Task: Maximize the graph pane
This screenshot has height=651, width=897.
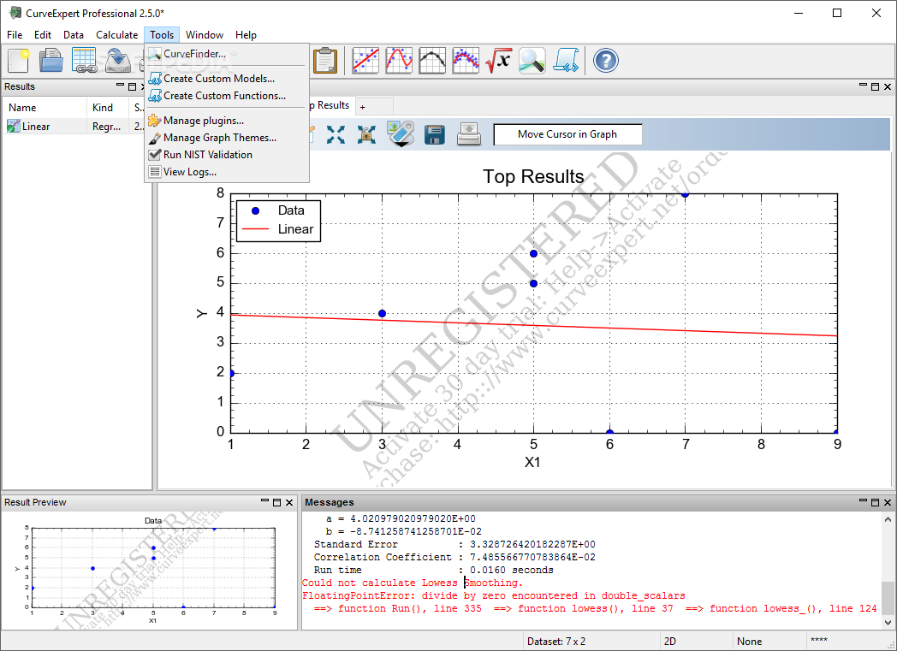Action: coord(876,87)
